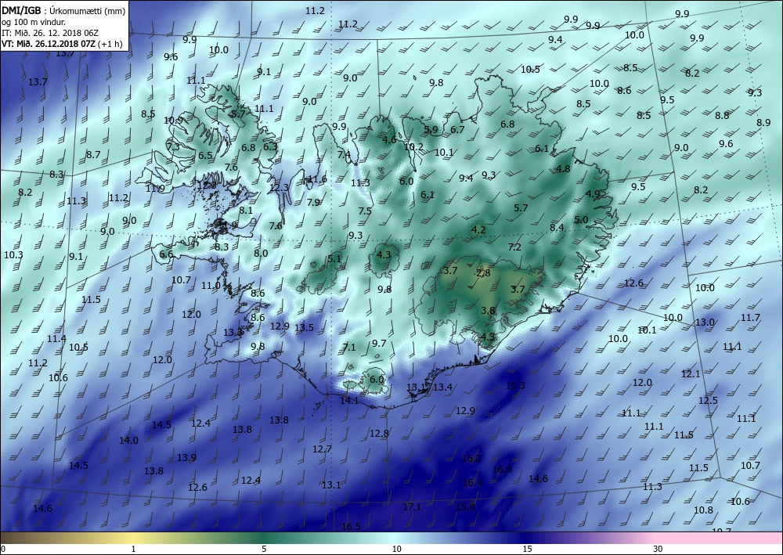
Task: Click the map value '13.5'
Action: click(x=304, y=328)
